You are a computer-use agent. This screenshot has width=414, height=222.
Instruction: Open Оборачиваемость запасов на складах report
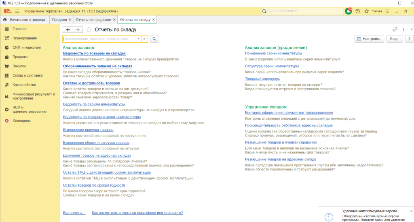[x=97, y=66]
